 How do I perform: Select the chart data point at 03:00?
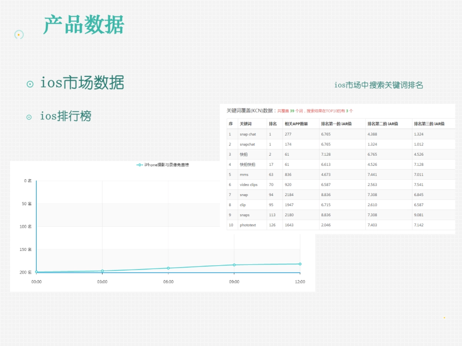(102, 271)
